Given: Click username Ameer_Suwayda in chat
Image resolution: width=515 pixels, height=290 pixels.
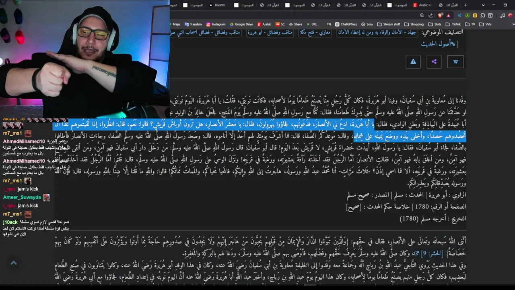Looking at the screenshot, I should coord(22,197).
